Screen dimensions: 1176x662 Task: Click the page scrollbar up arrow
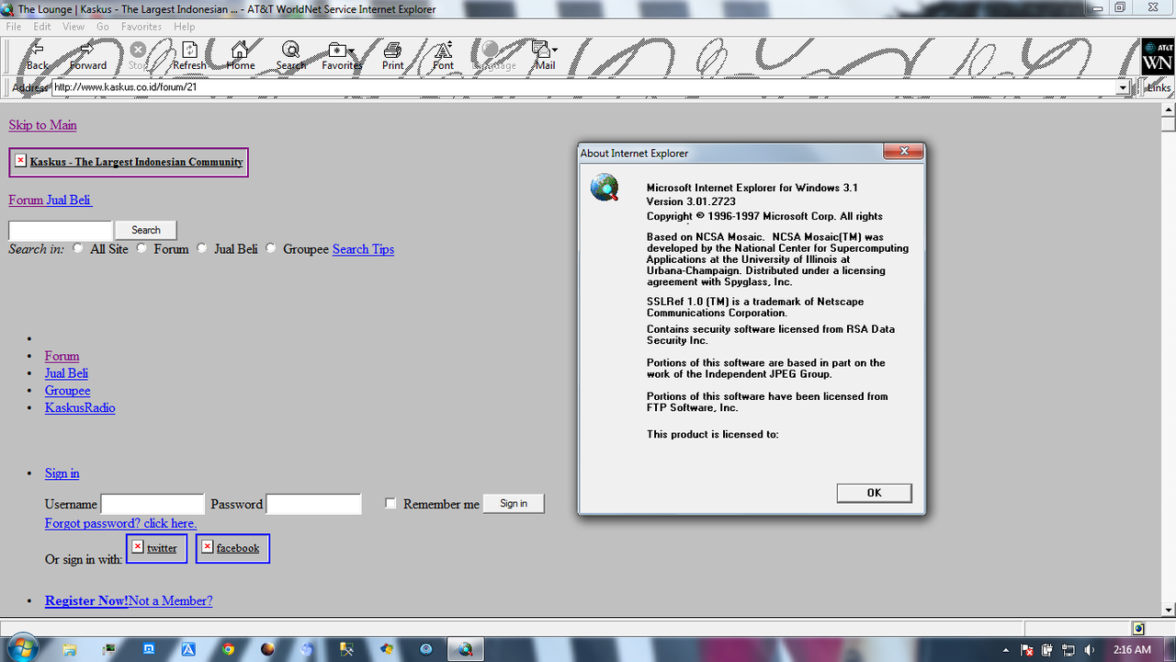pyautogui.click(x=1168, y=109)
